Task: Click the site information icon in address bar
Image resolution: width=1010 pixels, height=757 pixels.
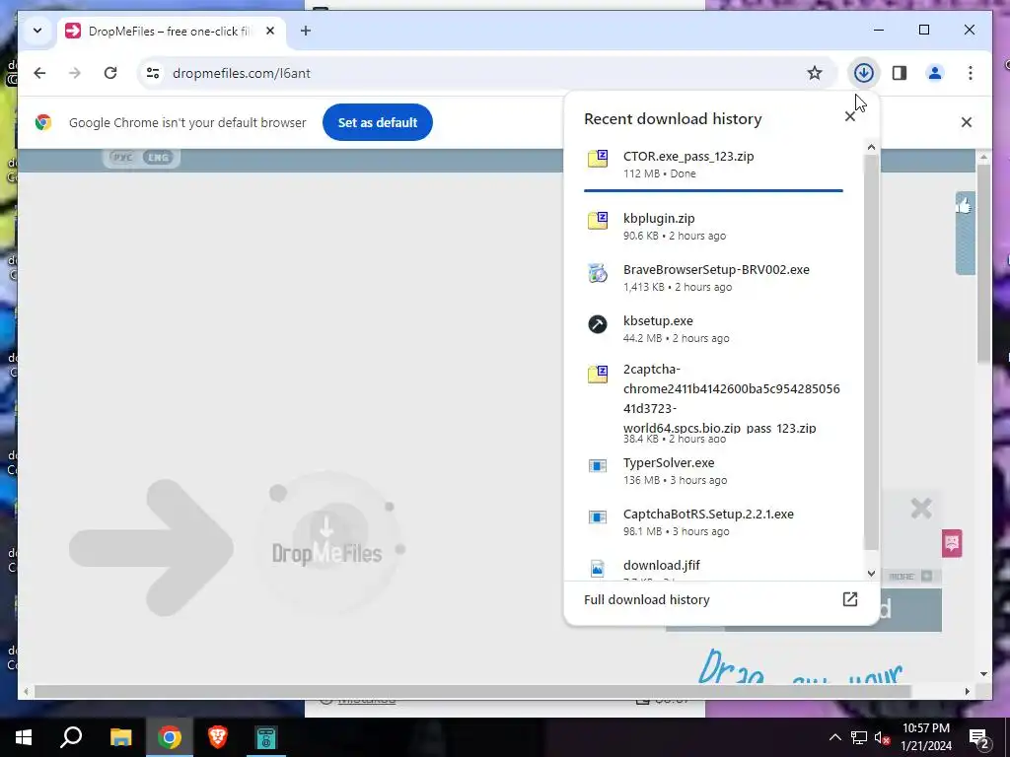Action: tap(153, 73)
